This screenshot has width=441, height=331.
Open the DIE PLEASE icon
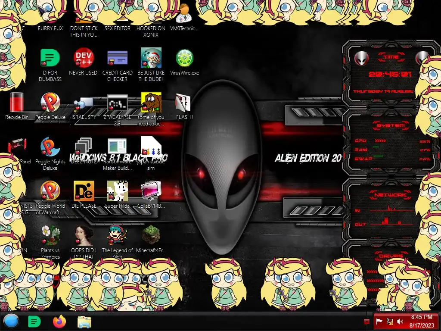pos(84,191)
